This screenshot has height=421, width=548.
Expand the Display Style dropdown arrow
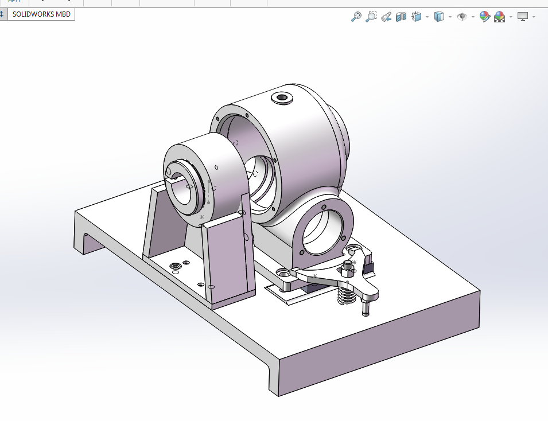click(450, 17)
